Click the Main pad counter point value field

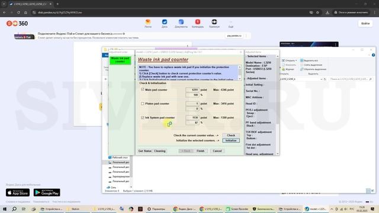[192, 90]
